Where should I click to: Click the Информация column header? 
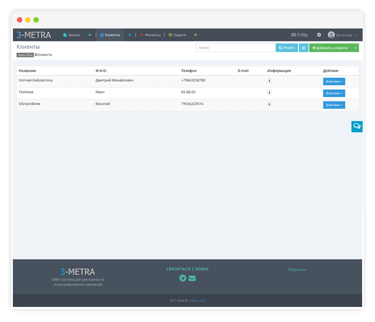(279, 71)
